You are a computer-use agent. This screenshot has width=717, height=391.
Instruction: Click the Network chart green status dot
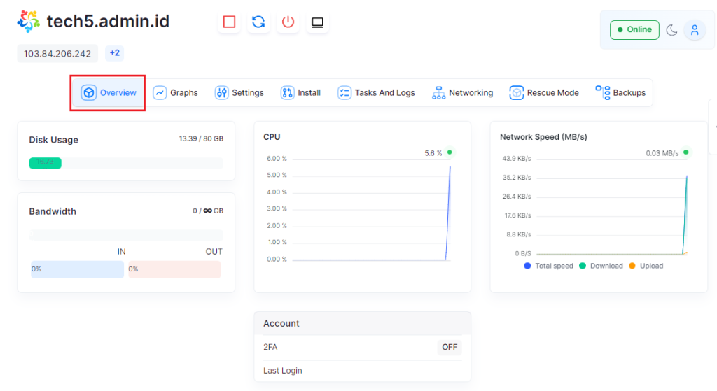(x=686, y=152)
